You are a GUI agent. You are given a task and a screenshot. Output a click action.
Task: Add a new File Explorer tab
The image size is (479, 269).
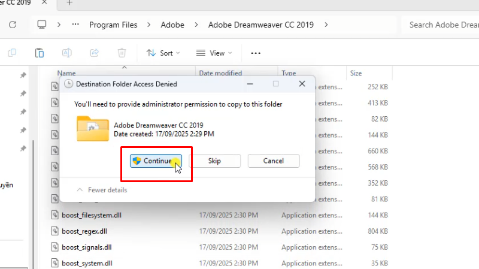pos(69,2)
